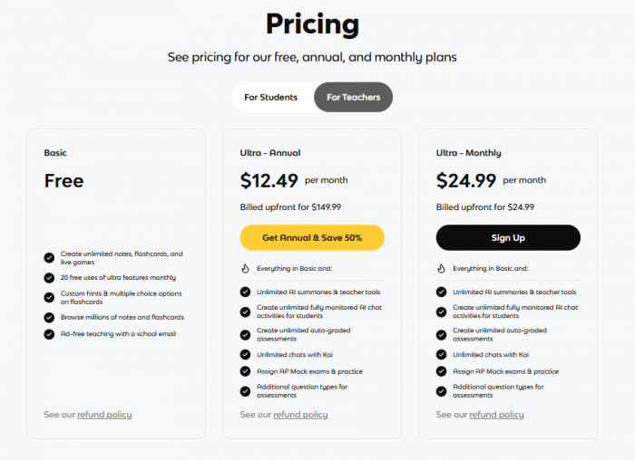Screen dimensions: 635x460
Task: Click the Pricing page heading
Action: click(x=312, y=24)
